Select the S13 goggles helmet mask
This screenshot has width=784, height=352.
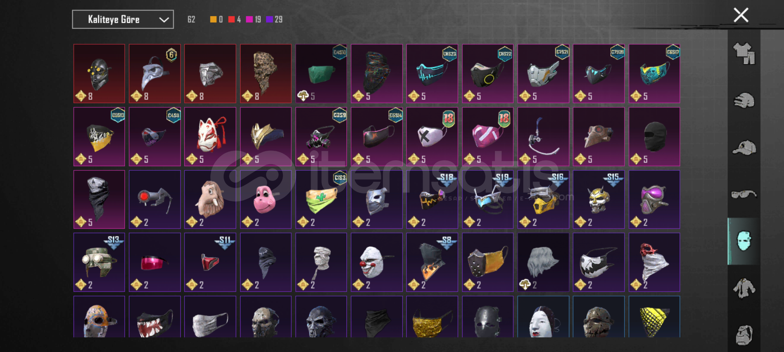[99, 262]
